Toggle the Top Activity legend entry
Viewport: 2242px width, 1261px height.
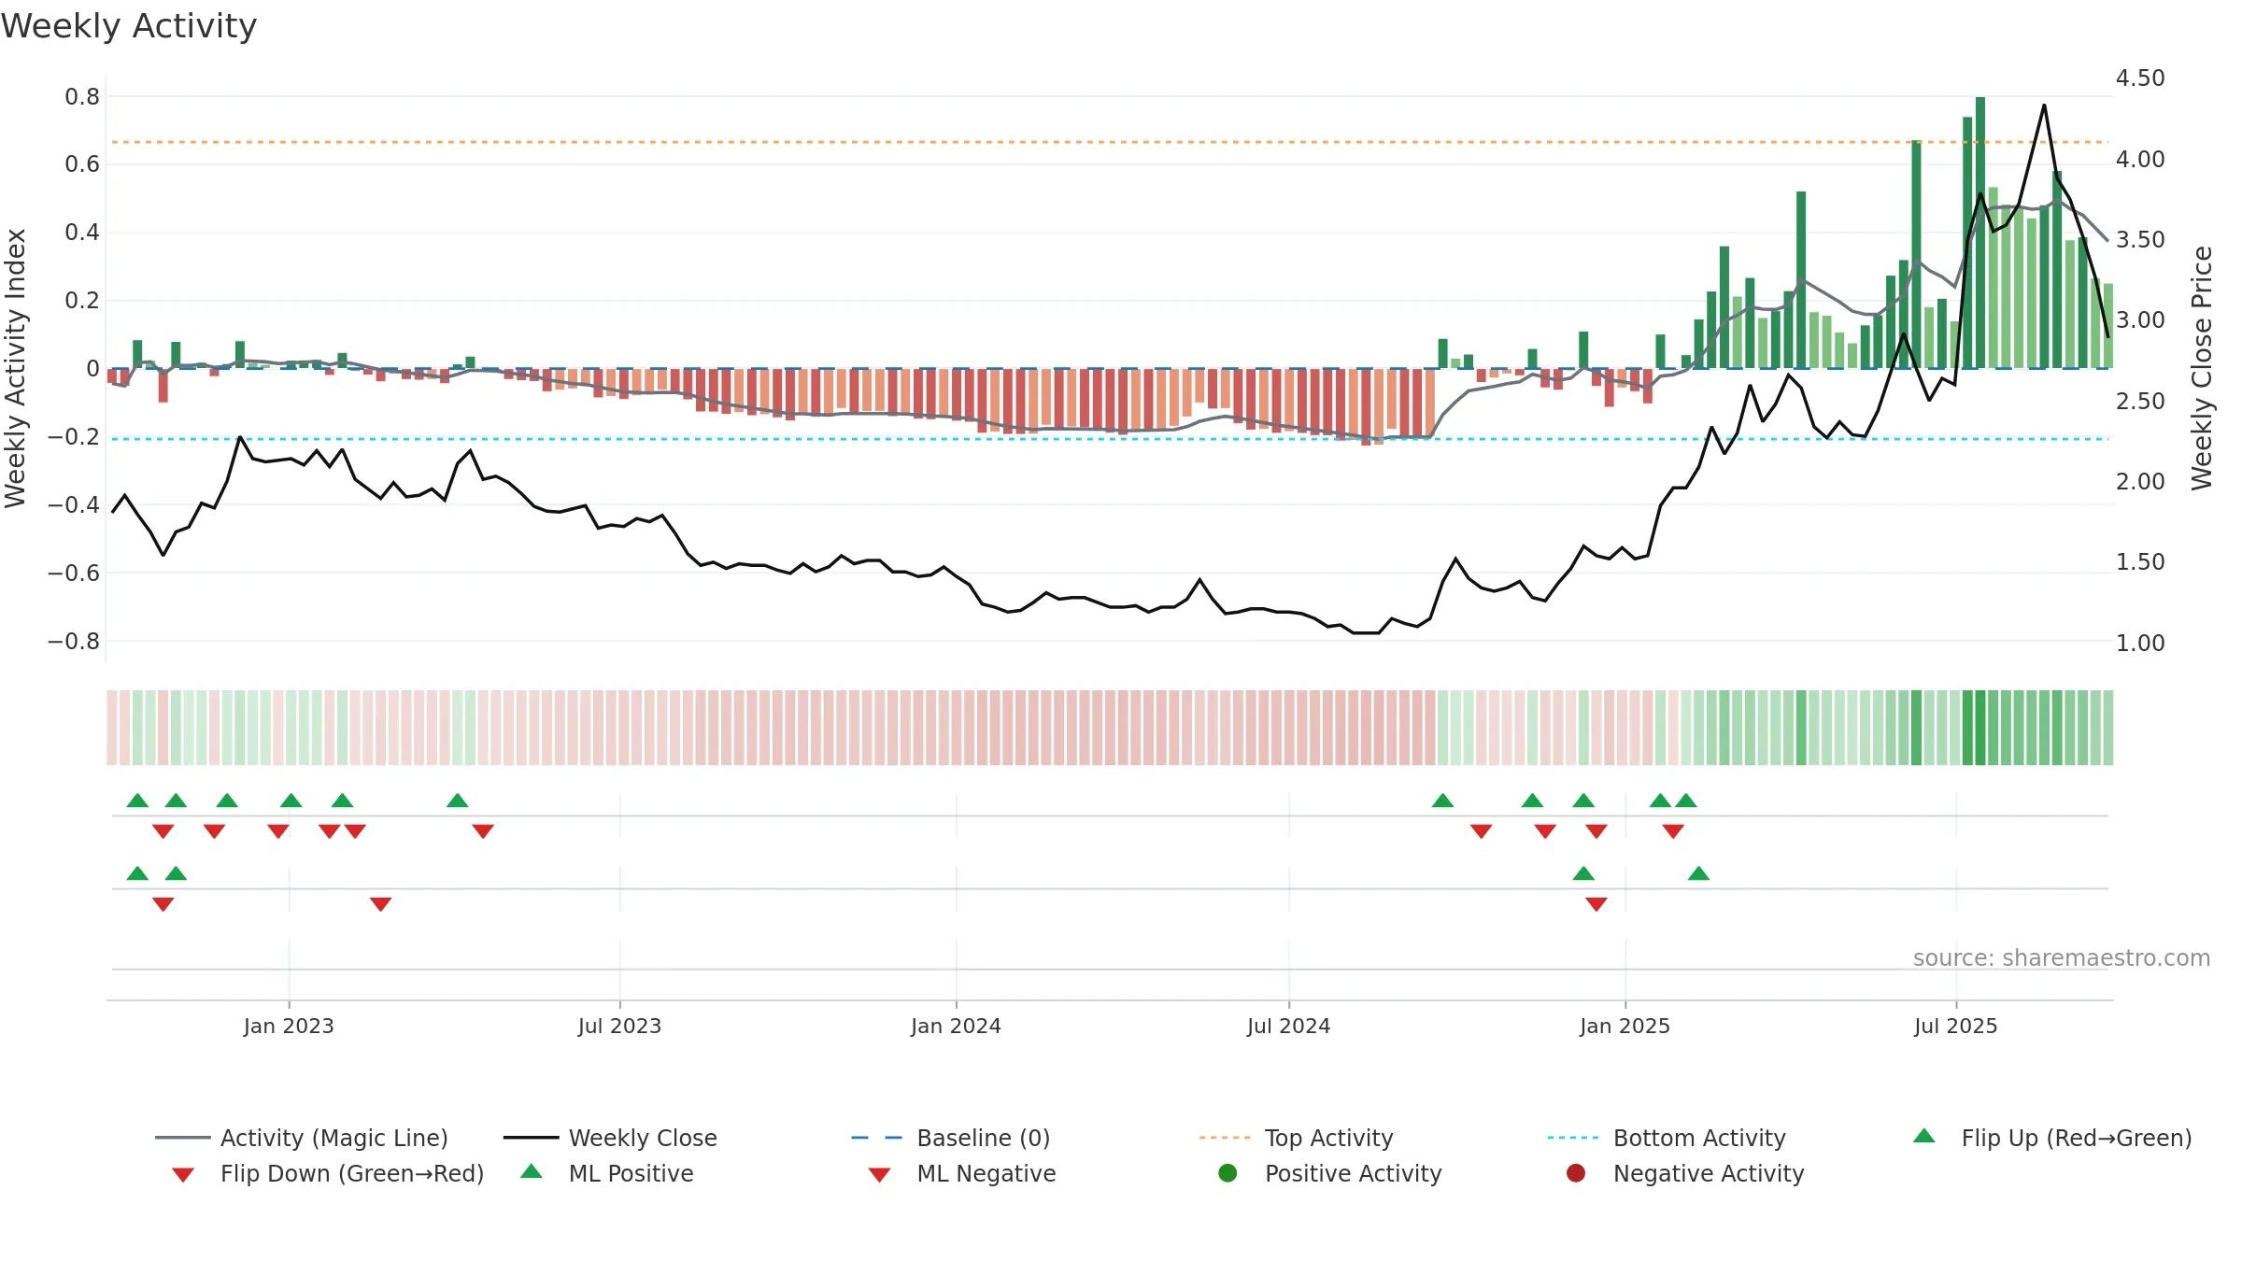pyautogui.click(x=1297, y=1138)
